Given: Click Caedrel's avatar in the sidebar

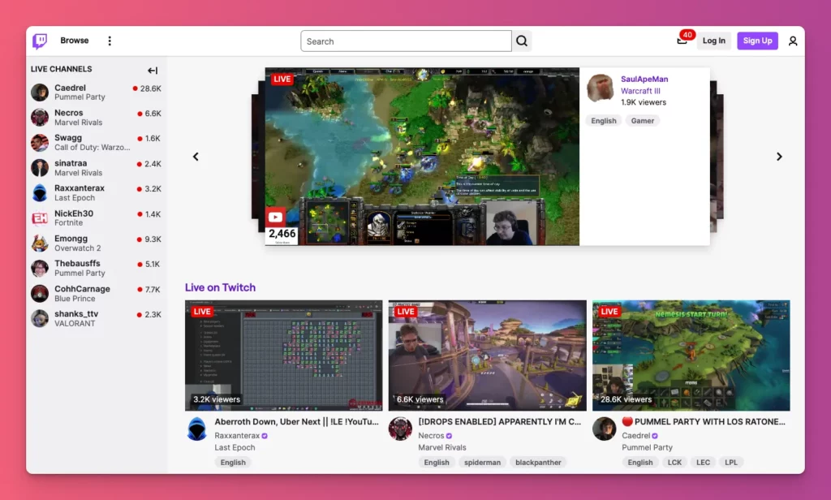Looking at the screenshot, I should point(40,92).
